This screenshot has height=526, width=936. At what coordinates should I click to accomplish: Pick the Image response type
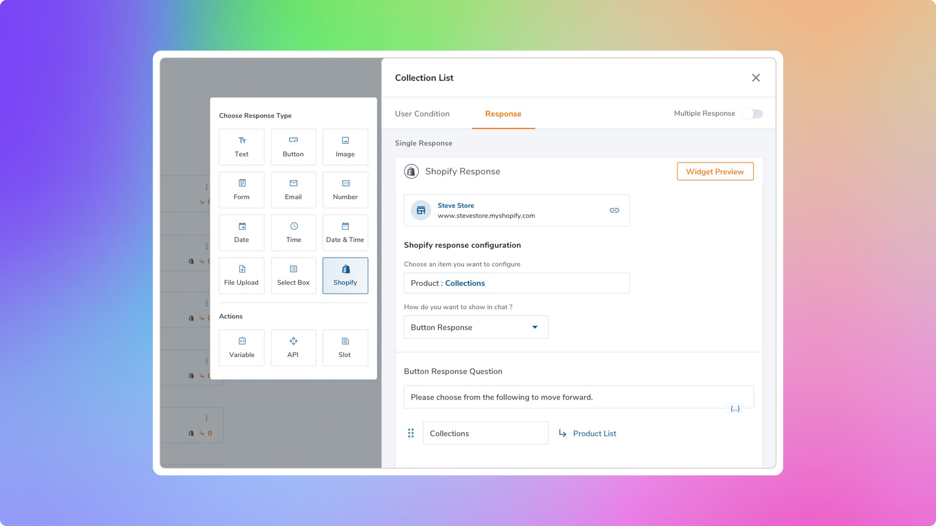(x=345, y=147)
